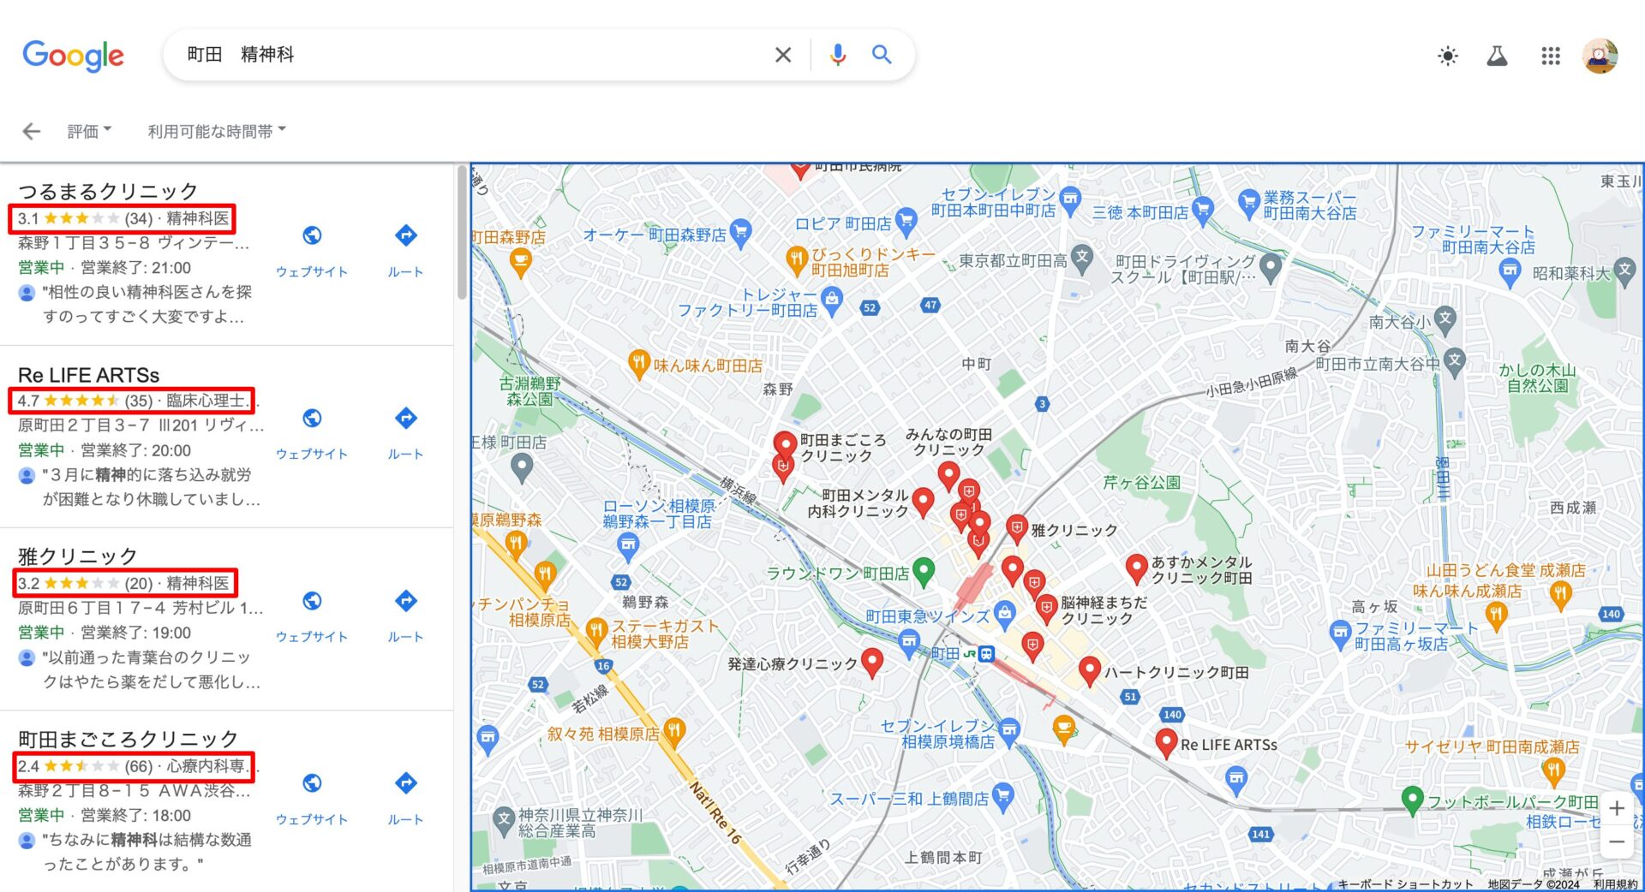Open Search Labs flask icon
The height and width of the screenshot is (892, 1645).
(1497, 56)
